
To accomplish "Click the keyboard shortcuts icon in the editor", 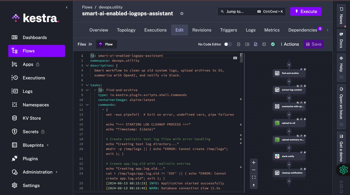I will point(235,58).
